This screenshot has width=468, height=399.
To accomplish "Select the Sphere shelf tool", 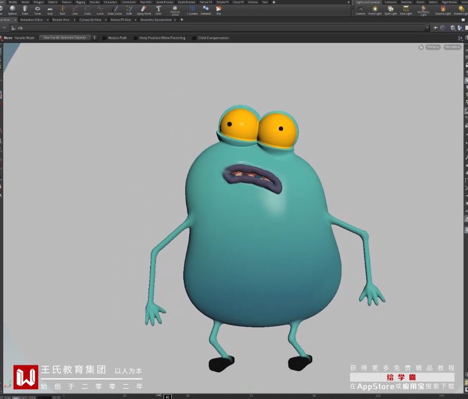I will point(13,10).
